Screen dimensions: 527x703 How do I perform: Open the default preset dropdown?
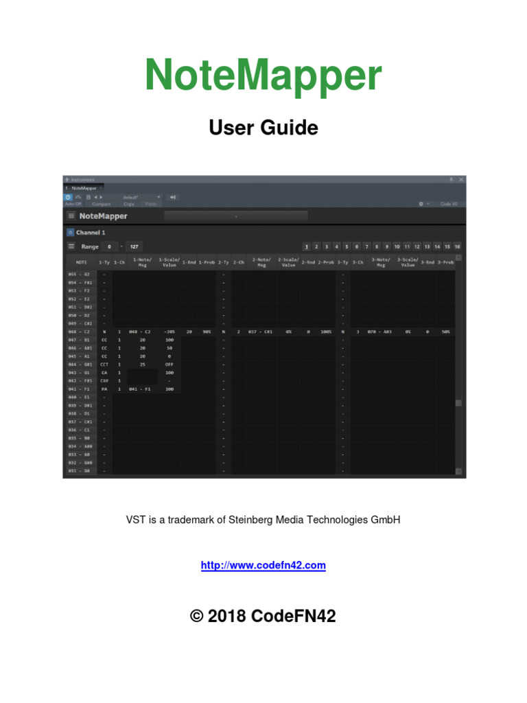click(159, 197)
